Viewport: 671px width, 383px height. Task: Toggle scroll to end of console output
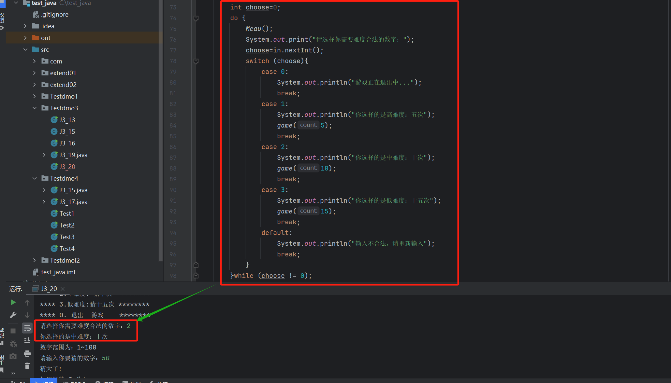point(27,340)
